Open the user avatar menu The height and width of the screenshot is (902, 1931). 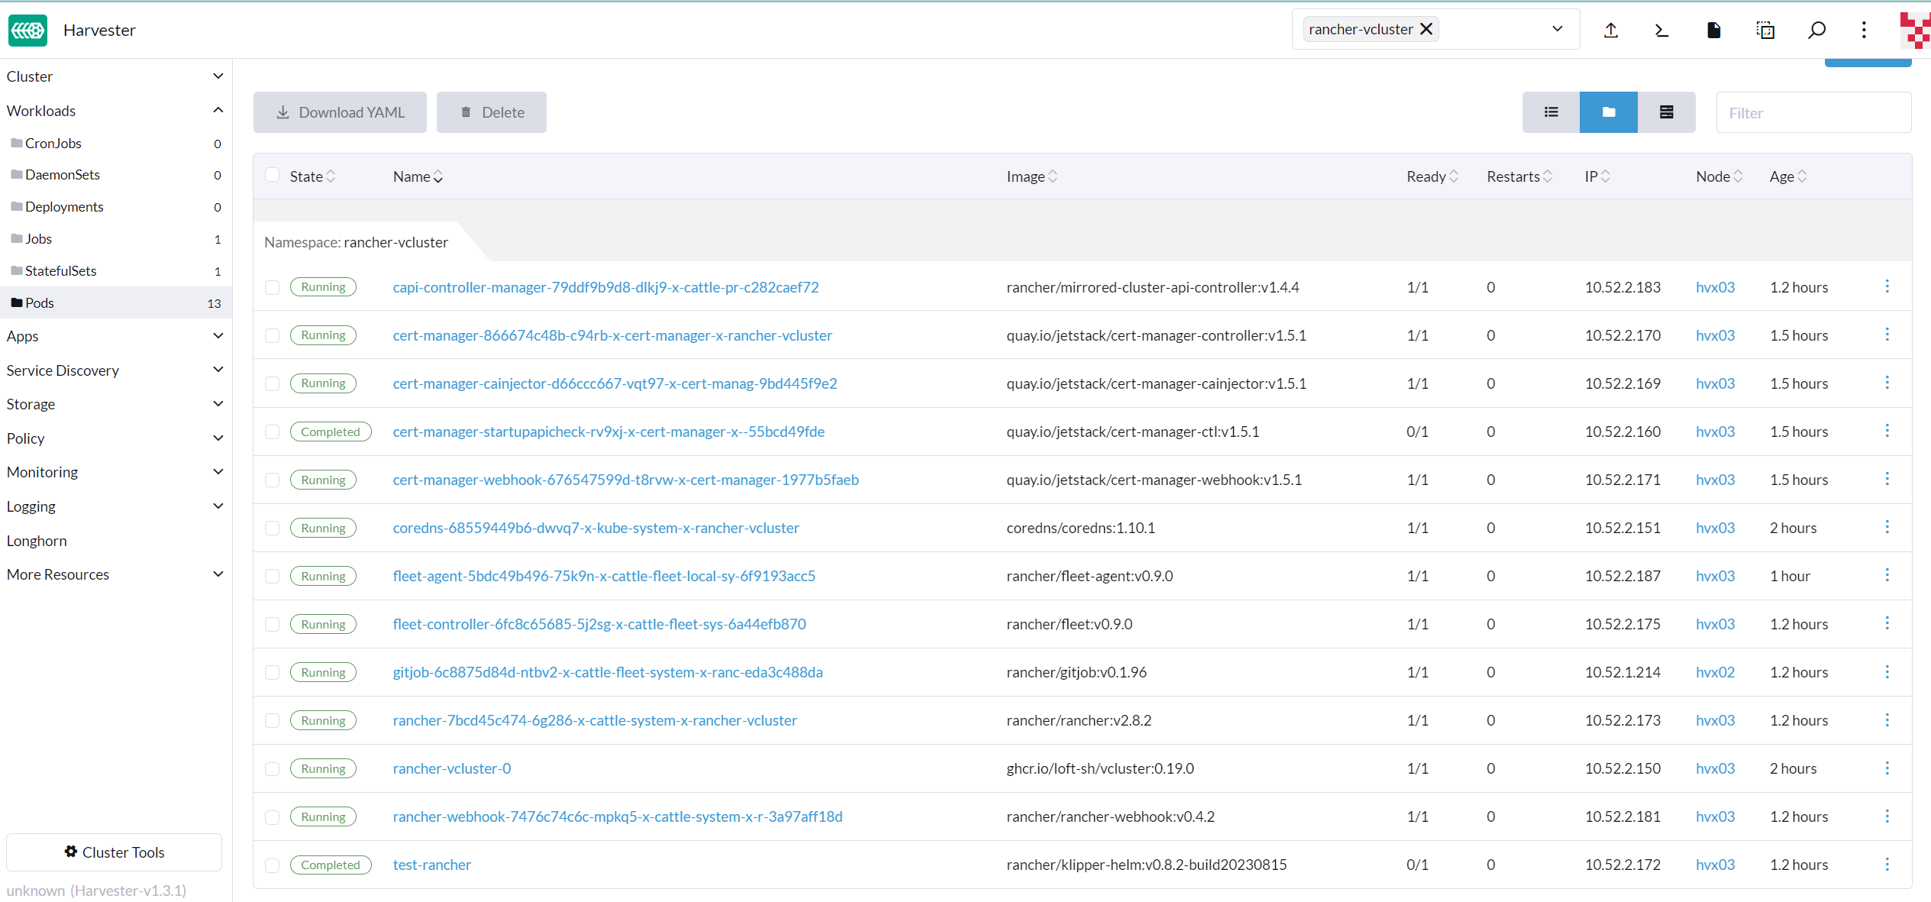pyautogui.click(x=1915, y=30)
